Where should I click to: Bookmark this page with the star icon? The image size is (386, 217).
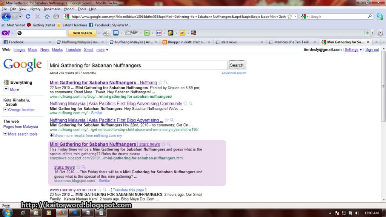pyautogui.click(x=290, y=17)
